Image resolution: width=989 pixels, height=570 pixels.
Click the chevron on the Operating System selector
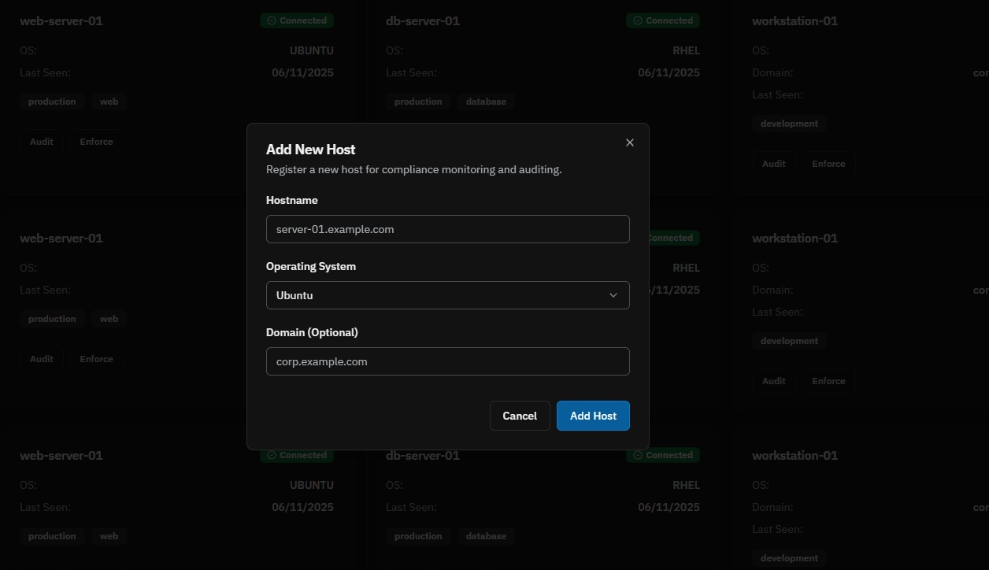coord(613,295)
